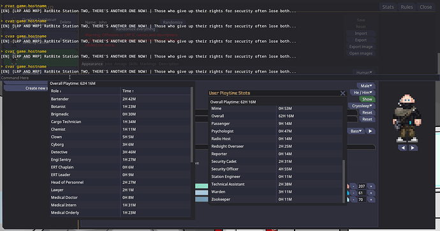Select the Passenger row
This screenshot has height=231, width=440.
[276, 124]
